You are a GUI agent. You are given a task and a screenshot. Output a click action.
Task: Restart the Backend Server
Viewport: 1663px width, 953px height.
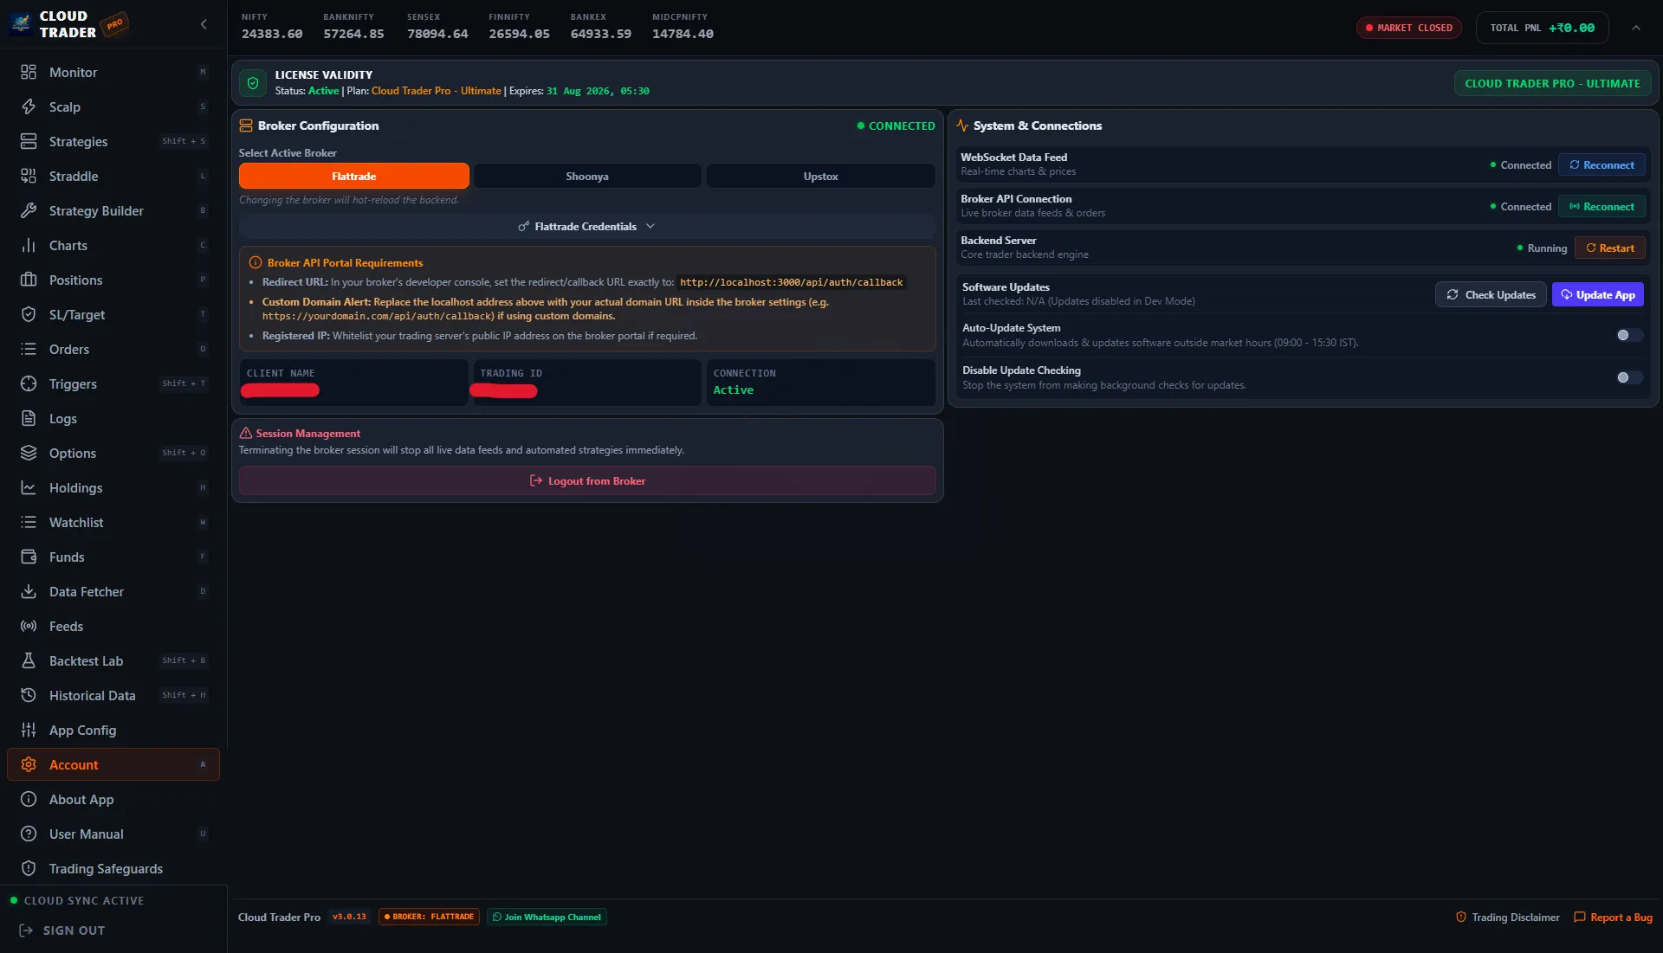(1609, 248)
